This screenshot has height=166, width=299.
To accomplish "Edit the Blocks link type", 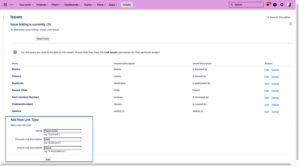I will [267, 70].
